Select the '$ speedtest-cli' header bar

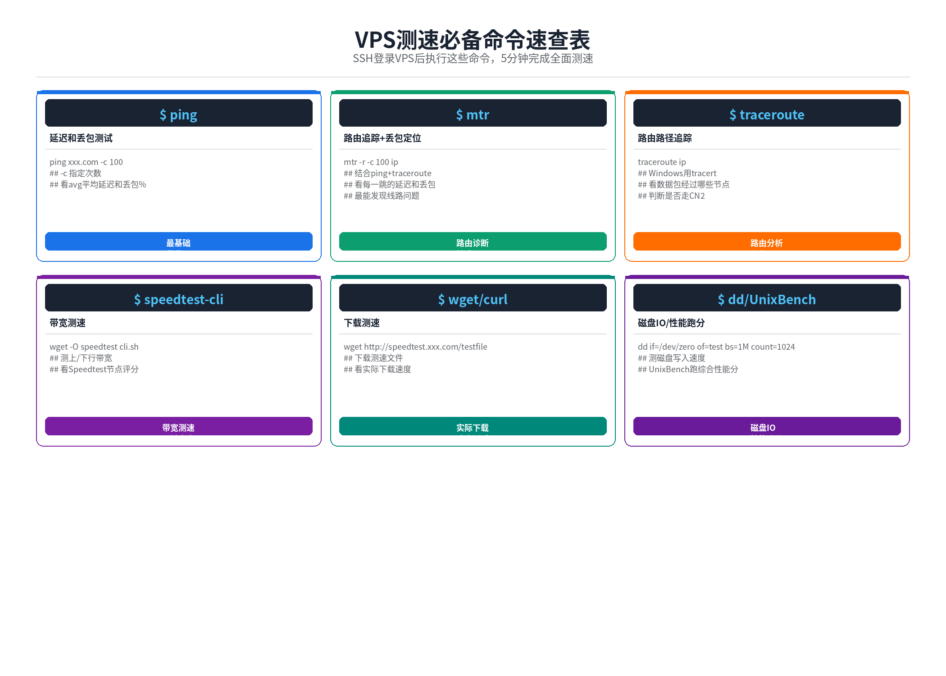tap(179, 298)
